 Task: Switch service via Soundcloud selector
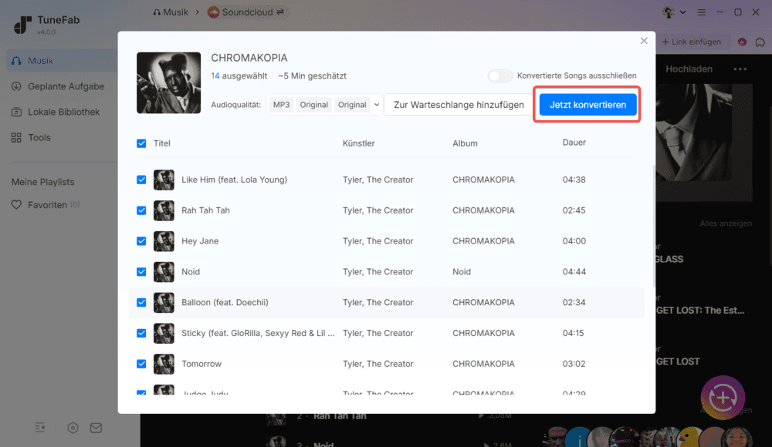click(246, 12)
